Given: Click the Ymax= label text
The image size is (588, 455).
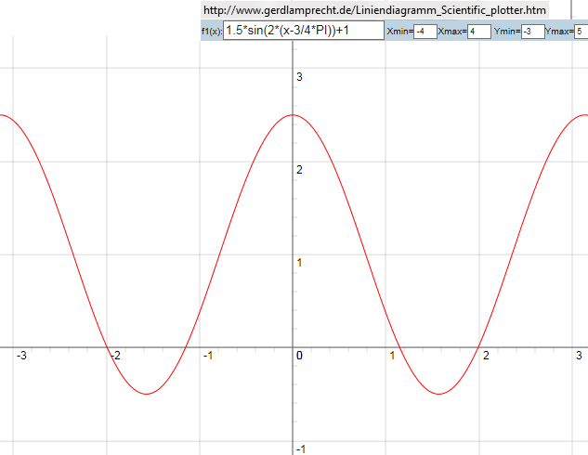Looking at the screenshot, I should pyautogui.click(x=560, y=32).
